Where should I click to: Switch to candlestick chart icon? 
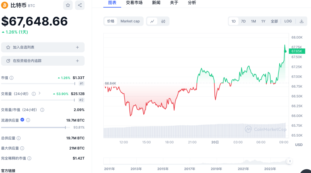coord(163,21)
